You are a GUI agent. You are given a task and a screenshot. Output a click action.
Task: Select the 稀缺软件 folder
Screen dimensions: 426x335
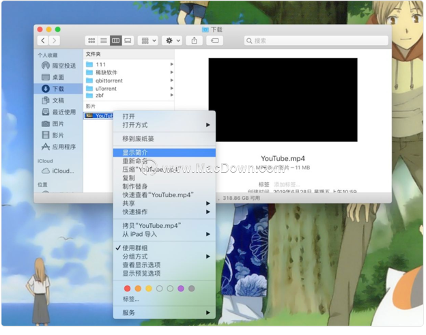click(129, 72)
